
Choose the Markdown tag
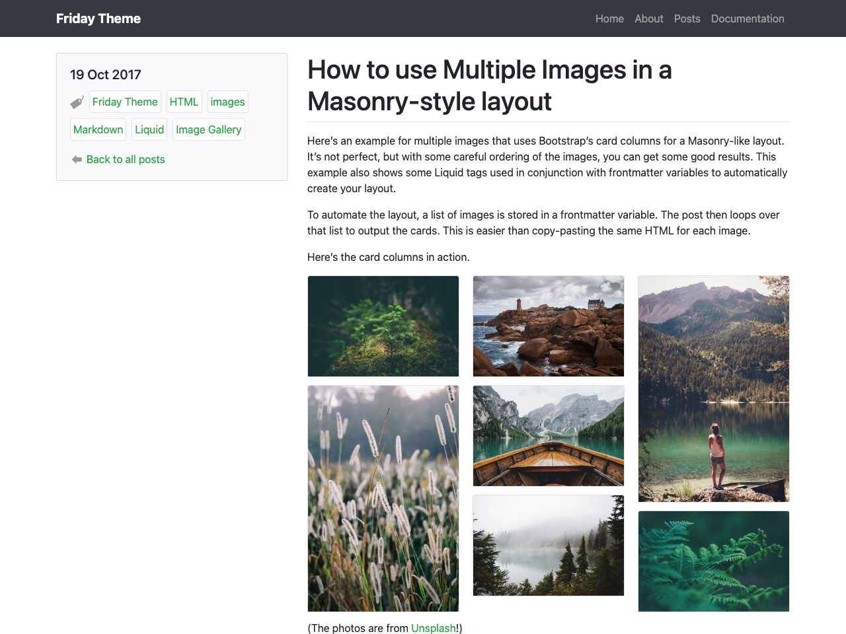(x=98, y=129)
